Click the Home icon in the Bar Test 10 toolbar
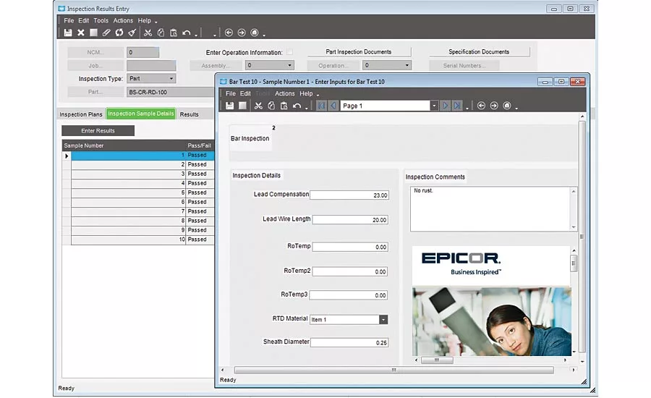This screenshot has width=651, height=398. point(507,106)
